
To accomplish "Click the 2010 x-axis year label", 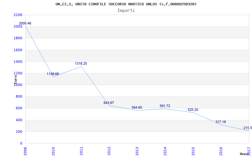I will [x=53, y=151].
